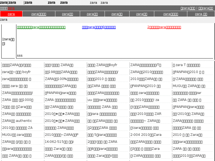Open 'MUGU' listing with lowercase zara
The image size is (215, 161).
(x=17, y=135)
